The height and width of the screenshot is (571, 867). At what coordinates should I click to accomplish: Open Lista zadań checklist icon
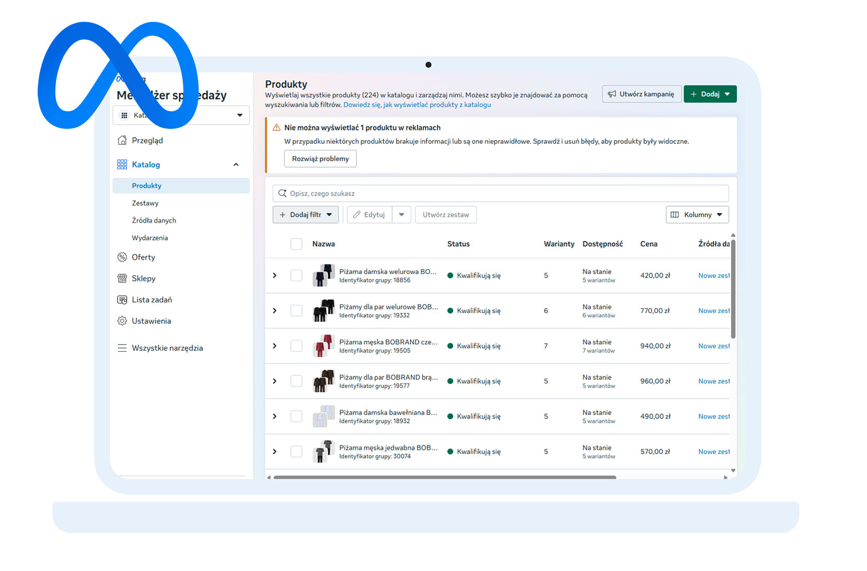tap(122, 300)
